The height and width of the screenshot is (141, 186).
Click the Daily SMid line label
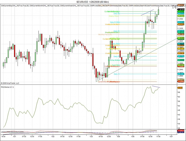pos(116,65)
